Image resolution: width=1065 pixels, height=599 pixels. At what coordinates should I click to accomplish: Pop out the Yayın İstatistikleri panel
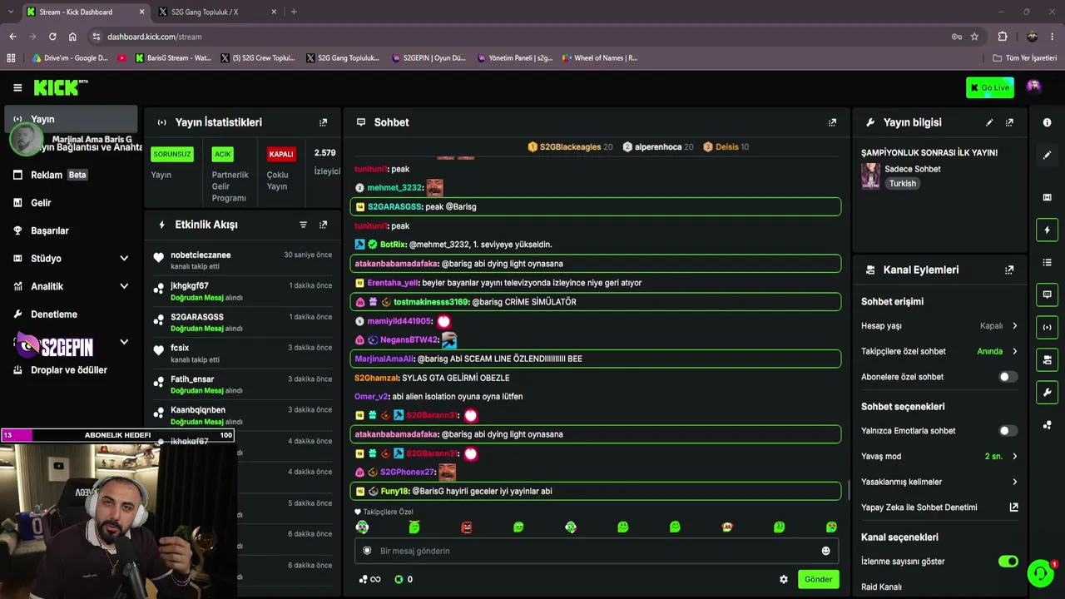tap(324, 122)
